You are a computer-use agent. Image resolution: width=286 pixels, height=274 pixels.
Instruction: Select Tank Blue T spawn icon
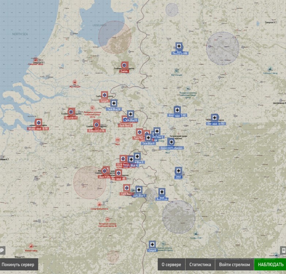139,190
